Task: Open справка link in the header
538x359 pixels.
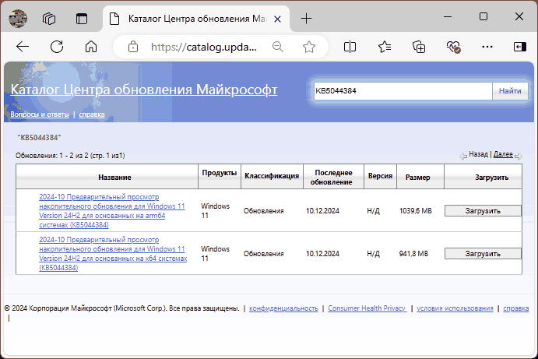Action: tap(92, 114)
